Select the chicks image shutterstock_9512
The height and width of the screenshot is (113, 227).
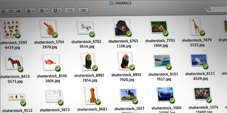point(17,97)
